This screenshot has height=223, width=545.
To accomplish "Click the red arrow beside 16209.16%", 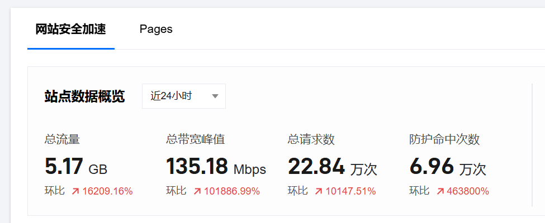I will click(75, 191).
